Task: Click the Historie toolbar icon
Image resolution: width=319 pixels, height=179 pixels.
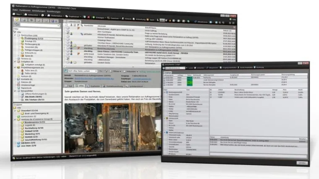Action: (x=128, y=18)
